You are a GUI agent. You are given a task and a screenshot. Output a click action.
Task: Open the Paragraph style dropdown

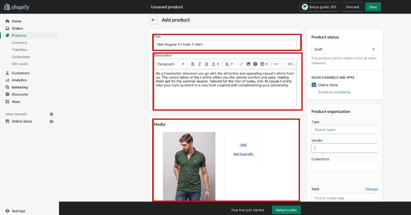(x=171, y=64)
